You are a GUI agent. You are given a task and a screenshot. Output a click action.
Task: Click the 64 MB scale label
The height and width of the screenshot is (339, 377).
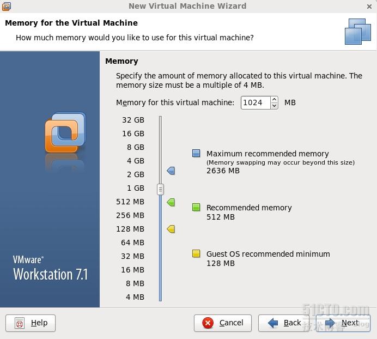click(133, 243)
